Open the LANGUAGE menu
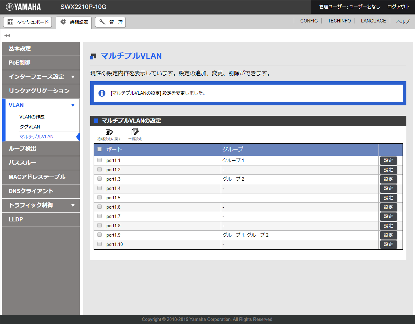 point(373,21)
